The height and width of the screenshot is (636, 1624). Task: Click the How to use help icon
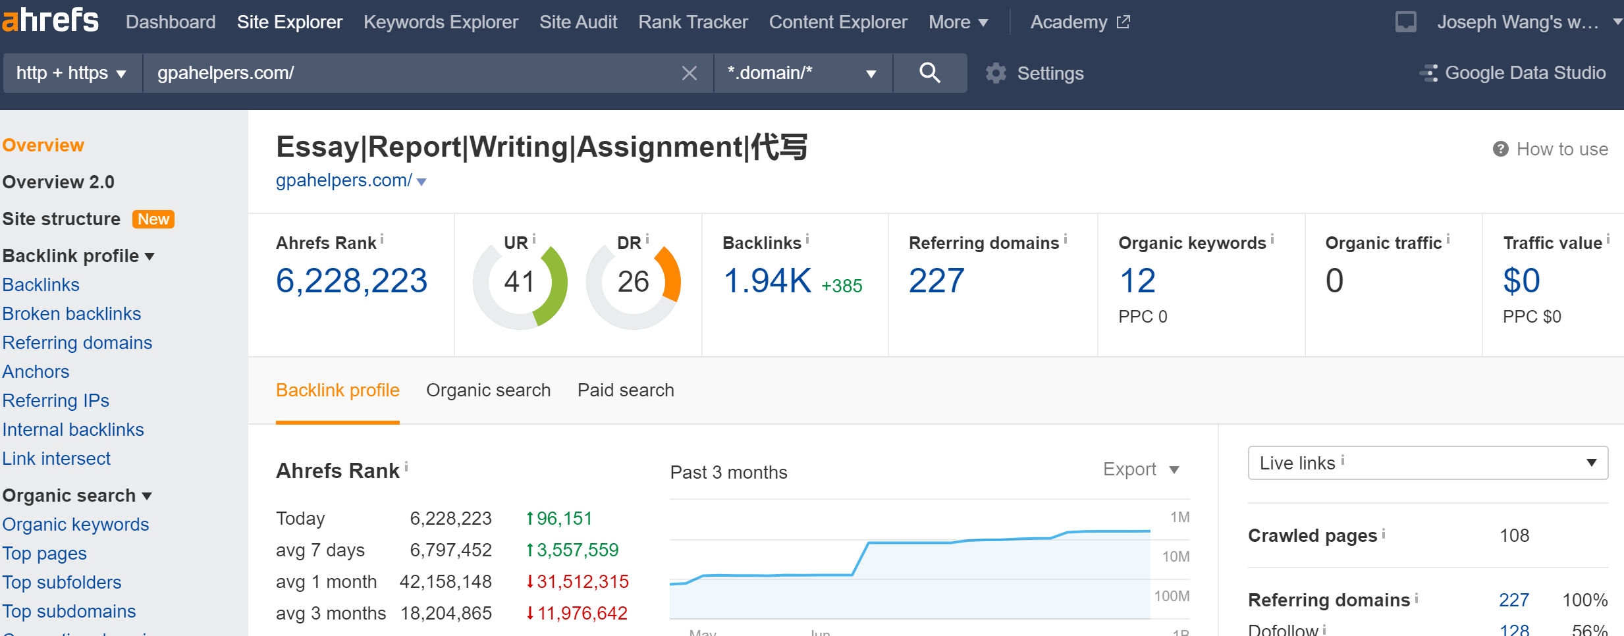coord(1501,149)
